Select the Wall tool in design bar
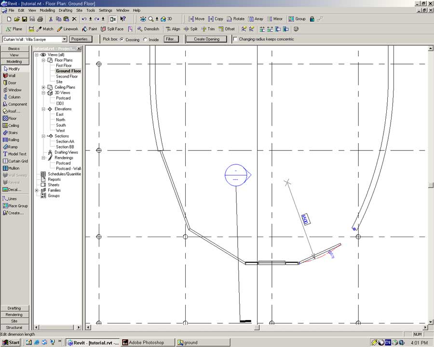Viewport: 434px width, 347px height. click(10, 76)
